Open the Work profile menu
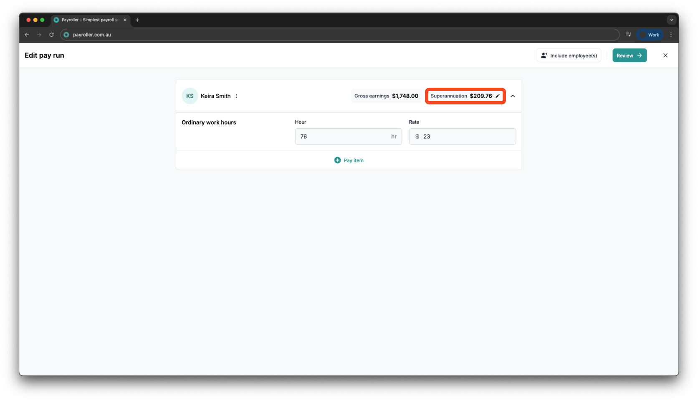 point(650,35)
